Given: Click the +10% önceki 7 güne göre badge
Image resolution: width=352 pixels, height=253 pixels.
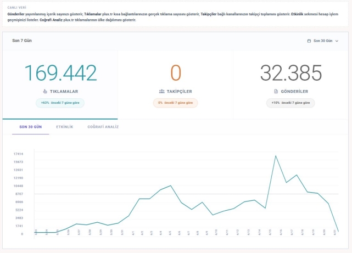Looking at the screenshot, I should click(x=290, y=103).
